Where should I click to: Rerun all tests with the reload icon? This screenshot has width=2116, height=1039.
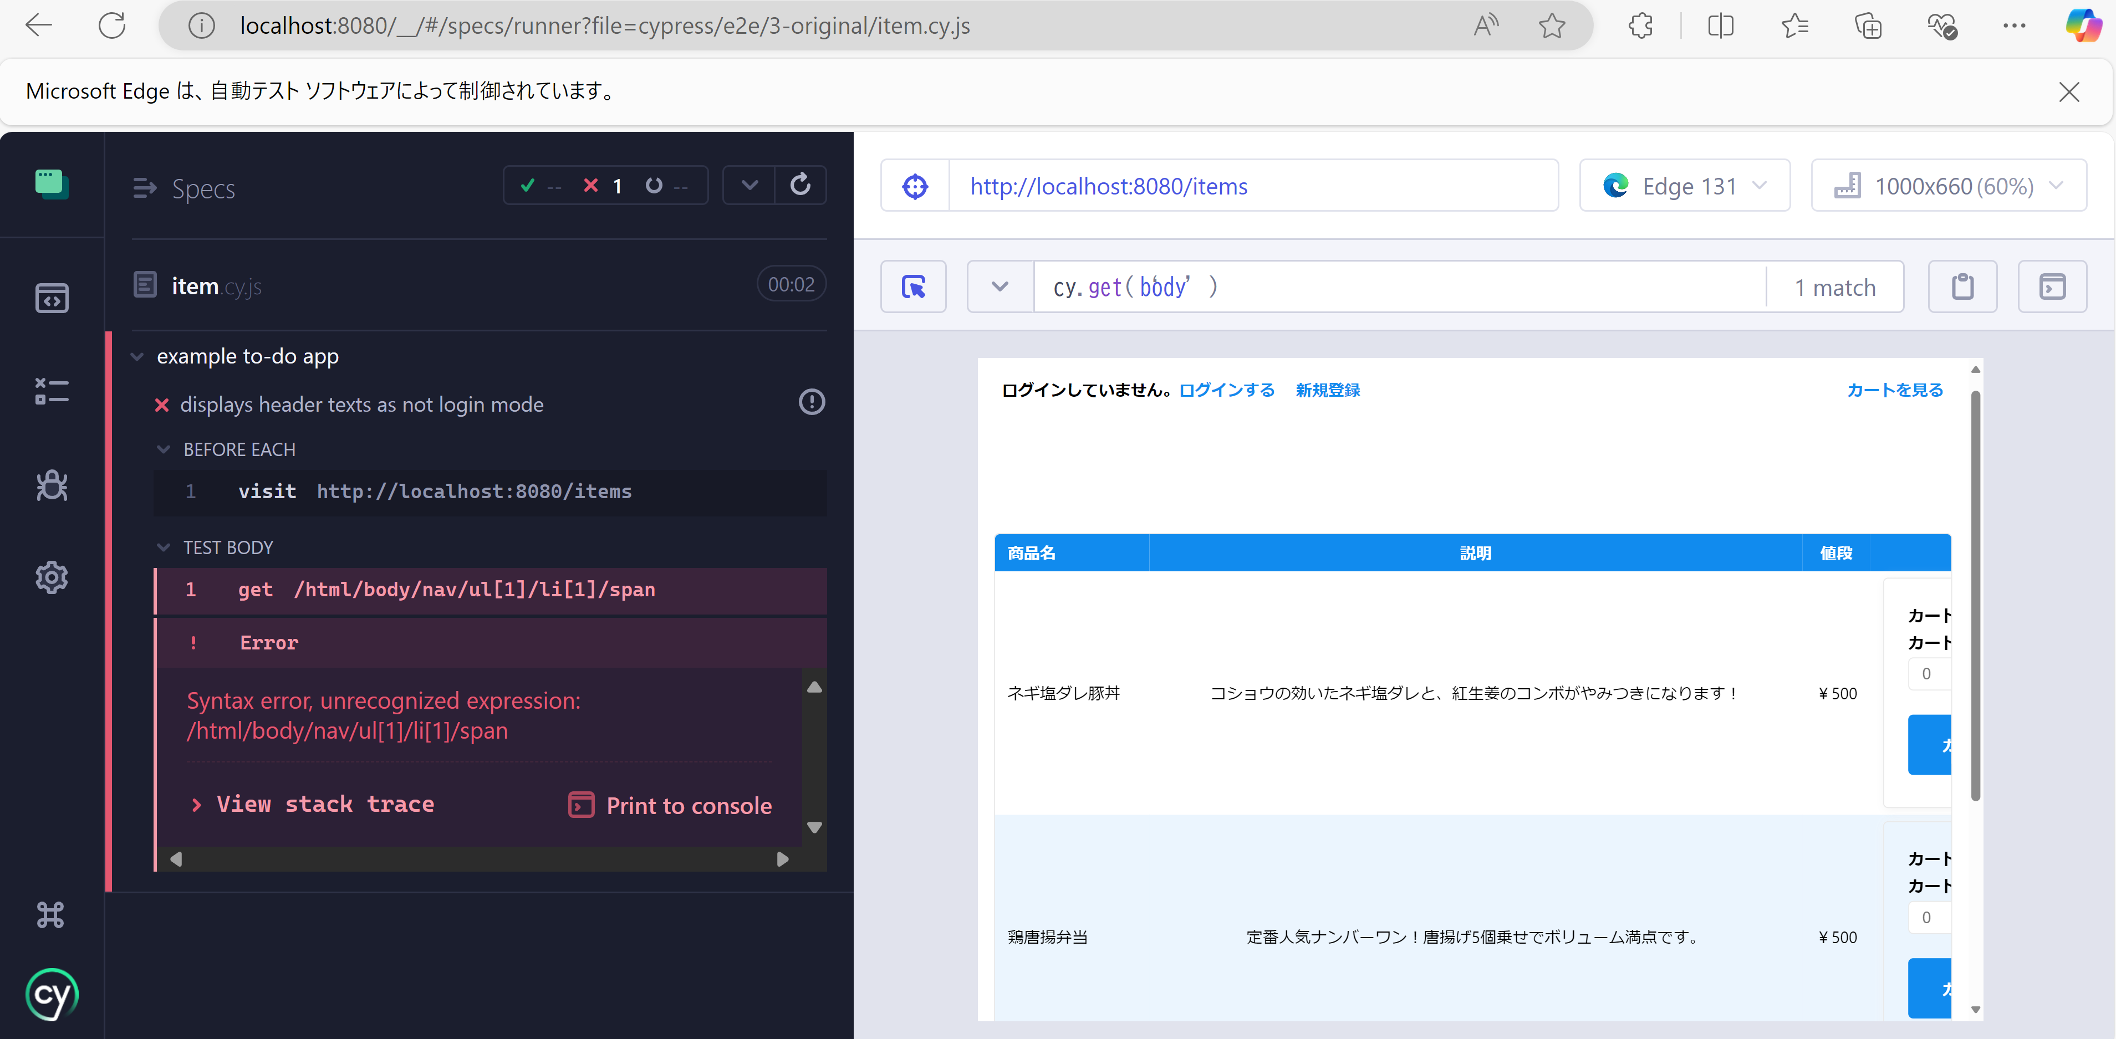(x=800, y=186)
